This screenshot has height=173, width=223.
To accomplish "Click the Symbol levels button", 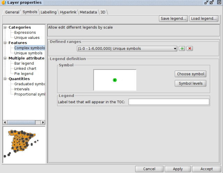I will [x=190, y=83].
